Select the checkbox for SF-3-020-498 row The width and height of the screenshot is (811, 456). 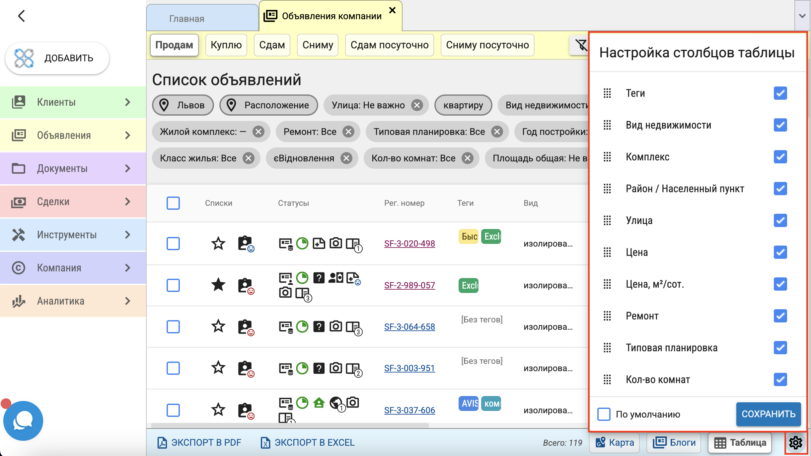pyautogui.click(x=173, y=243)
